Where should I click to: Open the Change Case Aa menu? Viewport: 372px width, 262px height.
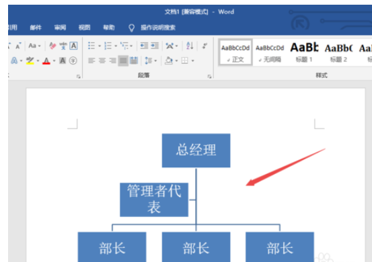(34, 46)
